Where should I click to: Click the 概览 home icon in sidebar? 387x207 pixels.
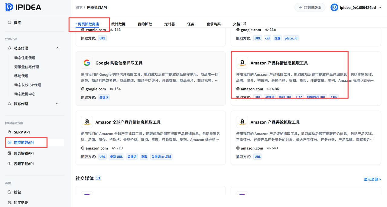pos(9,23)
